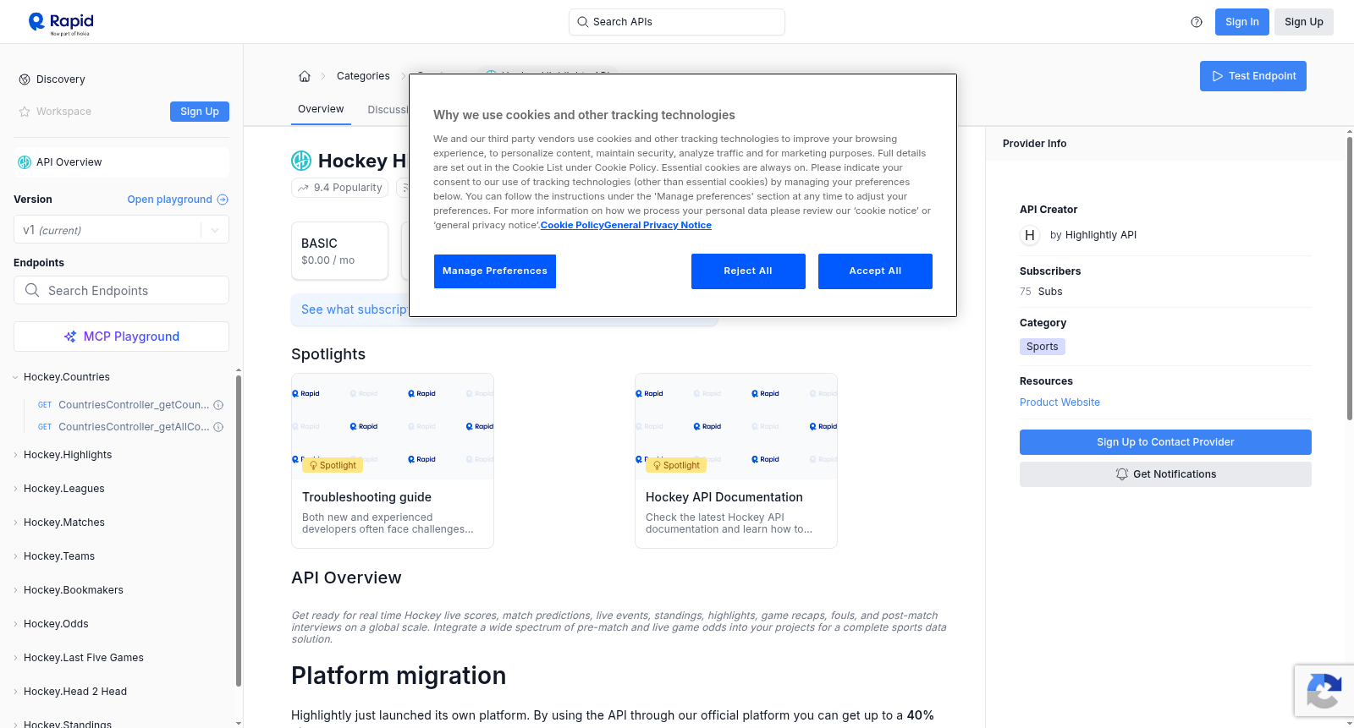This screenshot has height=728, width=1354.
Task: Click the Test Endpoint button
Action: [1253, 76]
